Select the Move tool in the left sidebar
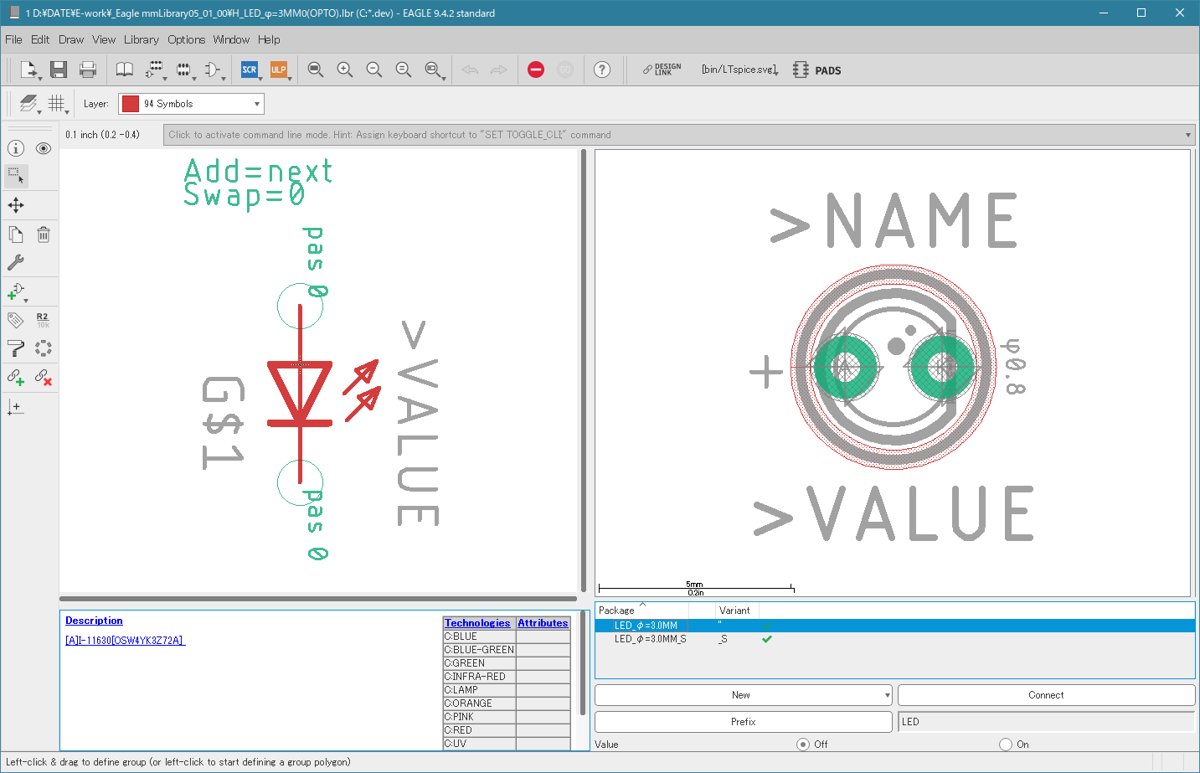This screenshot has width=1200, height=773. click(16, 205)
